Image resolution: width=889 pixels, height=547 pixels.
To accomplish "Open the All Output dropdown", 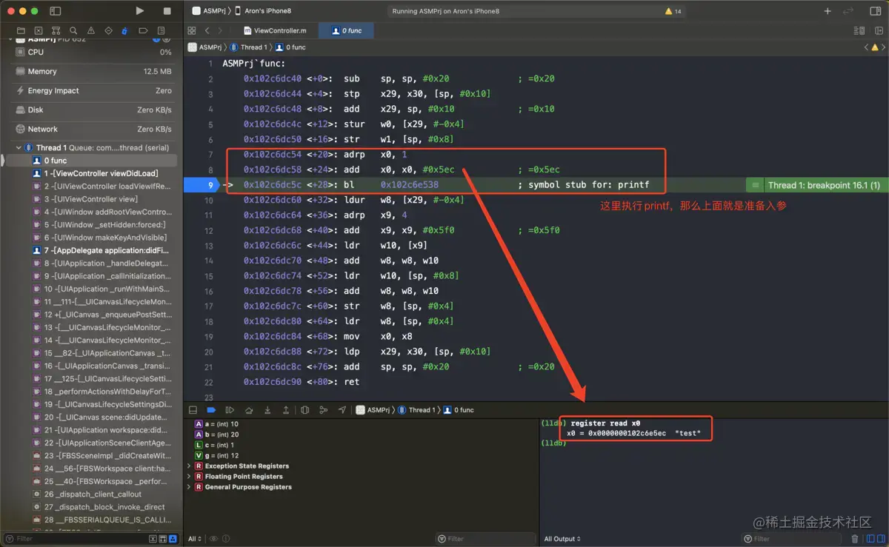I will pos(562,539).
